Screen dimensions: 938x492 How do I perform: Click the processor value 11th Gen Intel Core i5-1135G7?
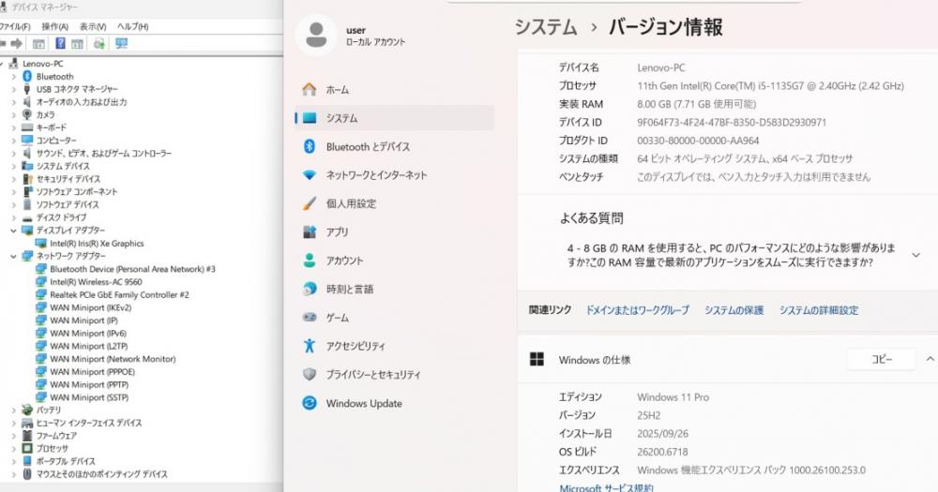(770, 85)
